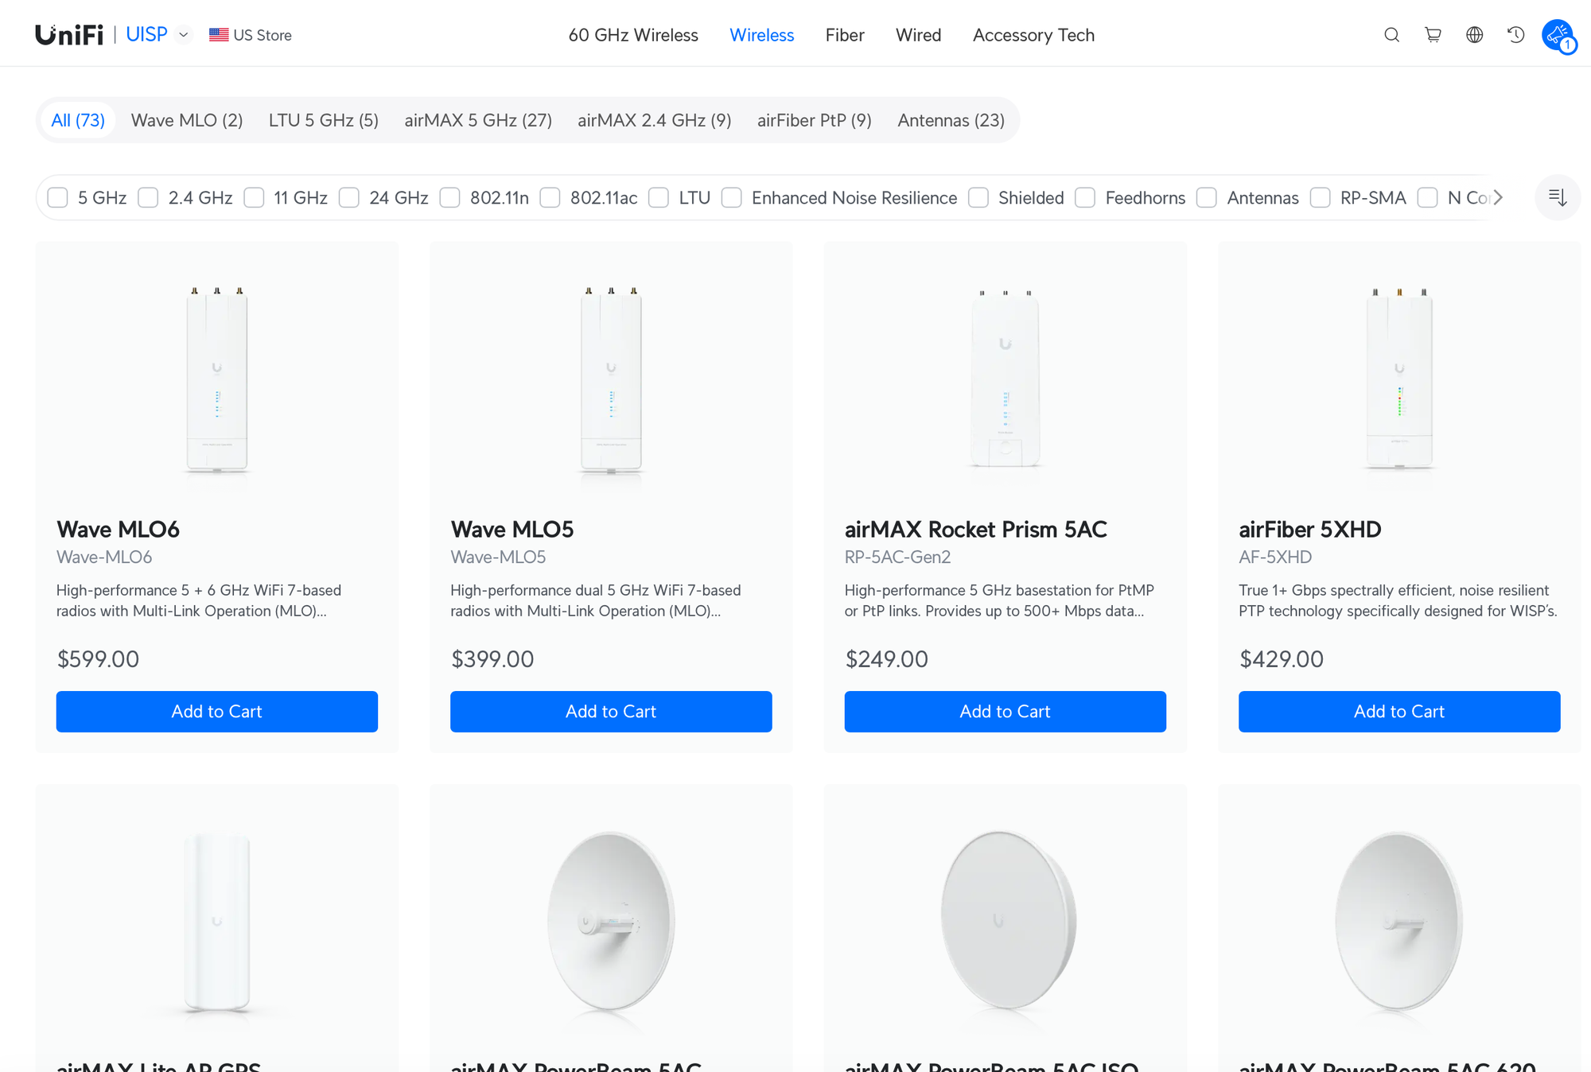Tick the 802.11ac filter checkbox
The image size is (1591, 1072).
(x=550, y=197)
